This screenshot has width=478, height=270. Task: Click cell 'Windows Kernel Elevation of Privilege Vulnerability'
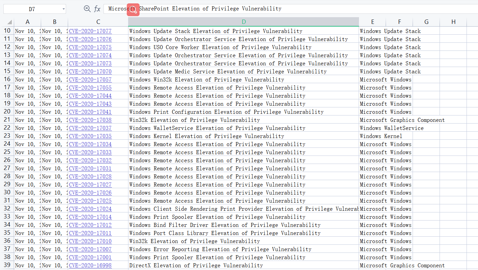click(x=244, y=136)
